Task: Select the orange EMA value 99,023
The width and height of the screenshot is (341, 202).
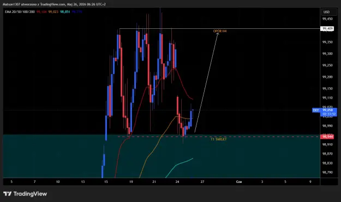Action: click(53, 12)
